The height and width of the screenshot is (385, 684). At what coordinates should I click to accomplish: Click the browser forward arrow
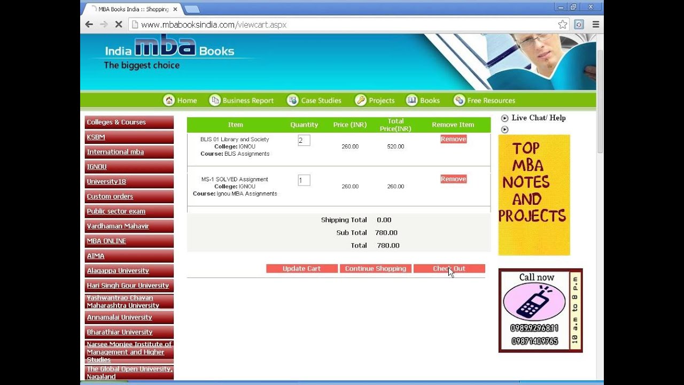(x=104, y=25)
